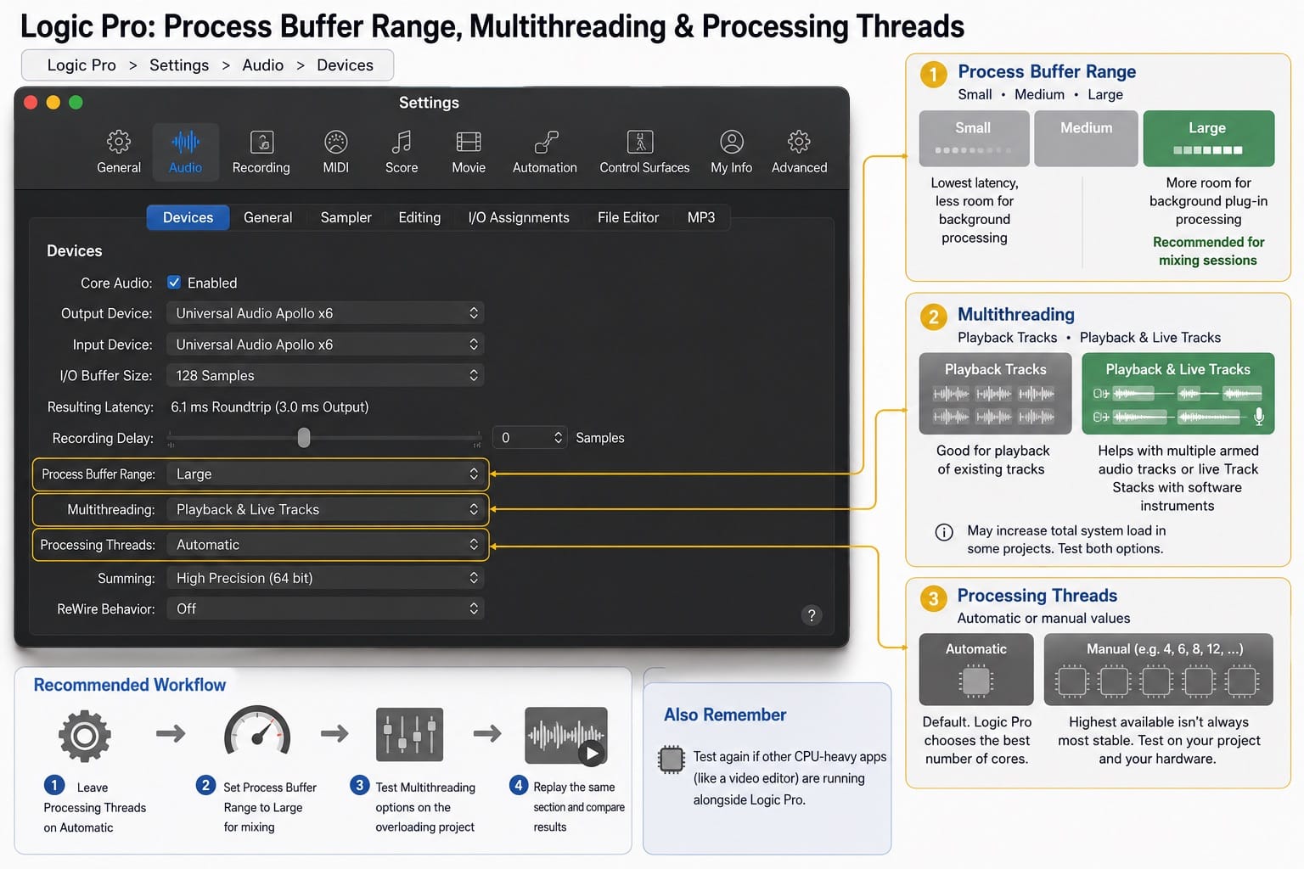Open the Score settings note icon

(402, 142)
